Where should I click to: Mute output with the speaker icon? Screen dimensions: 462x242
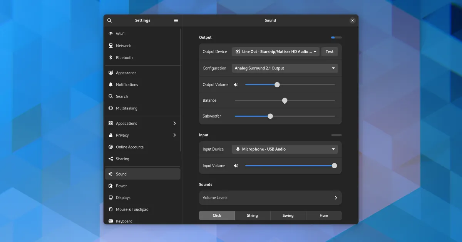pyautogui.click(x=236, y=85)
